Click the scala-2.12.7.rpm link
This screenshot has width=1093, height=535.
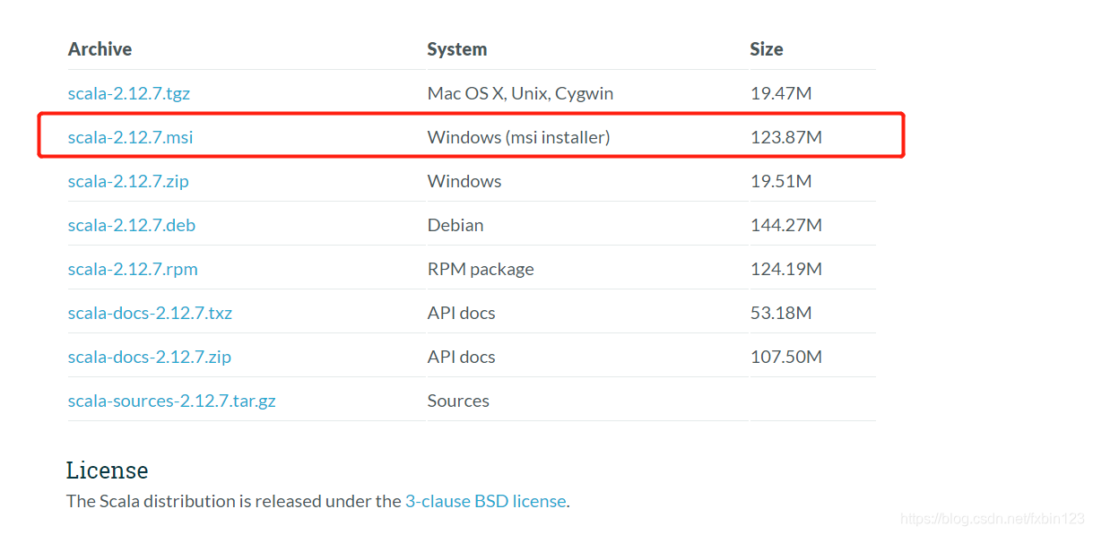[x=133, y=269]
